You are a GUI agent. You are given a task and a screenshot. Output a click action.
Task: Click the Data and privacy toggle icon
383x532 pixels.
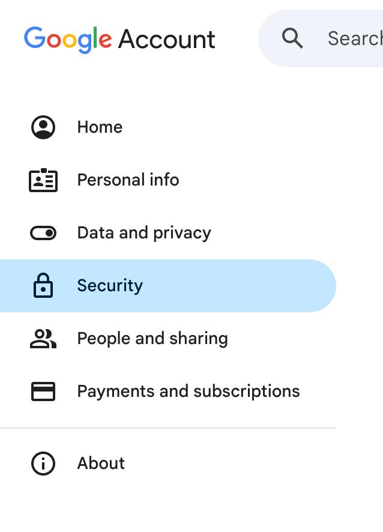pyautogui.click(x=43, y=232)
